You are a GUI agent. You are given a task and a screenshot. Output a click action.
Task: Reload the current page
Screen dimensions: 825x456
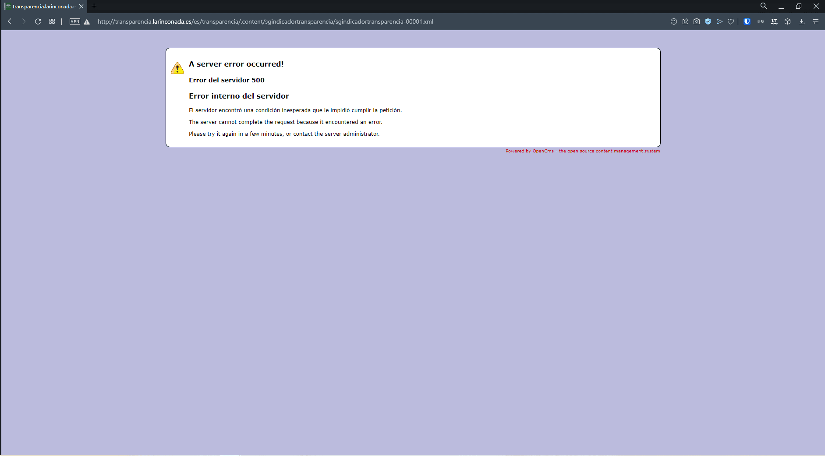point(38,21)
